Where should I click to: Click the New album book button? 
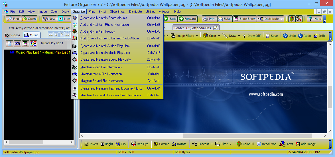pyautogui.click(x=49, y=19)
